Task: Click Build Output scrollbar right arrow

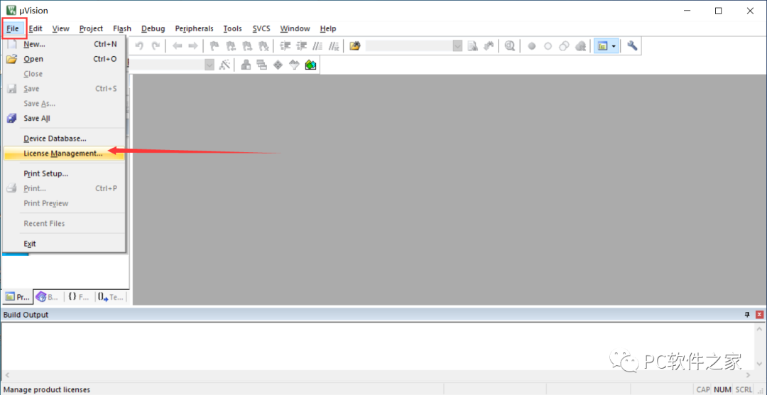Action: (748, 375)
